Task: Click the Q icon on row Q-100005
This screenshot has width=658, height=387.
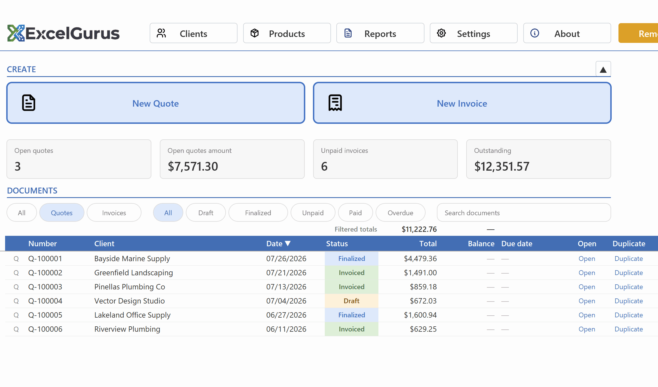Action: [x=16, y=315]
